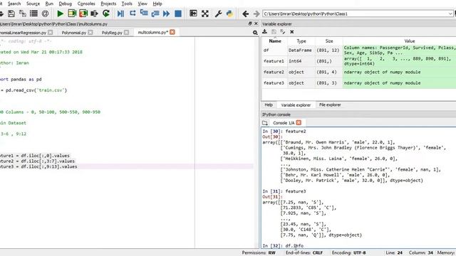Screen dimensions: 456x256
Task: Run file with green play icon
Action: pos(60,14)
